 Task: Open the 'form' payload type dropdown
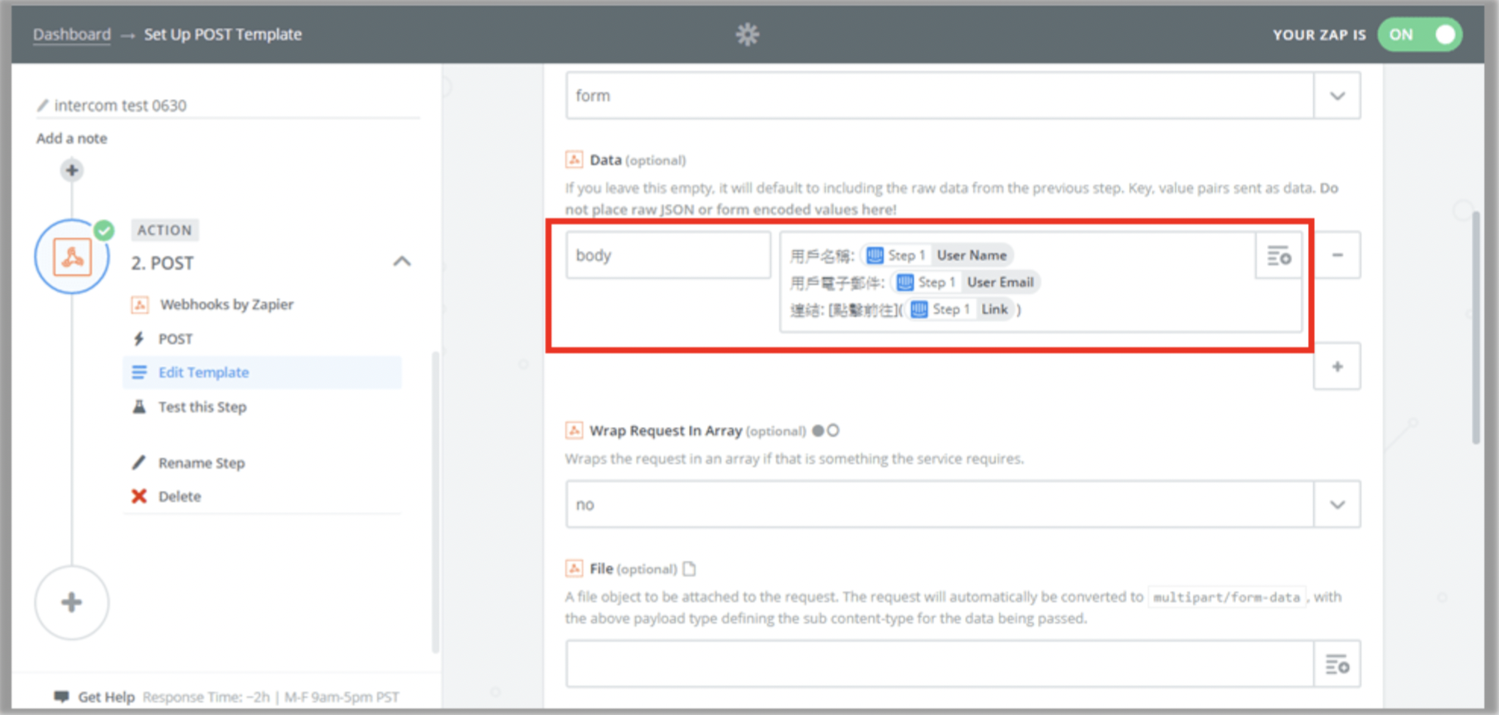tap(1337, 96)
